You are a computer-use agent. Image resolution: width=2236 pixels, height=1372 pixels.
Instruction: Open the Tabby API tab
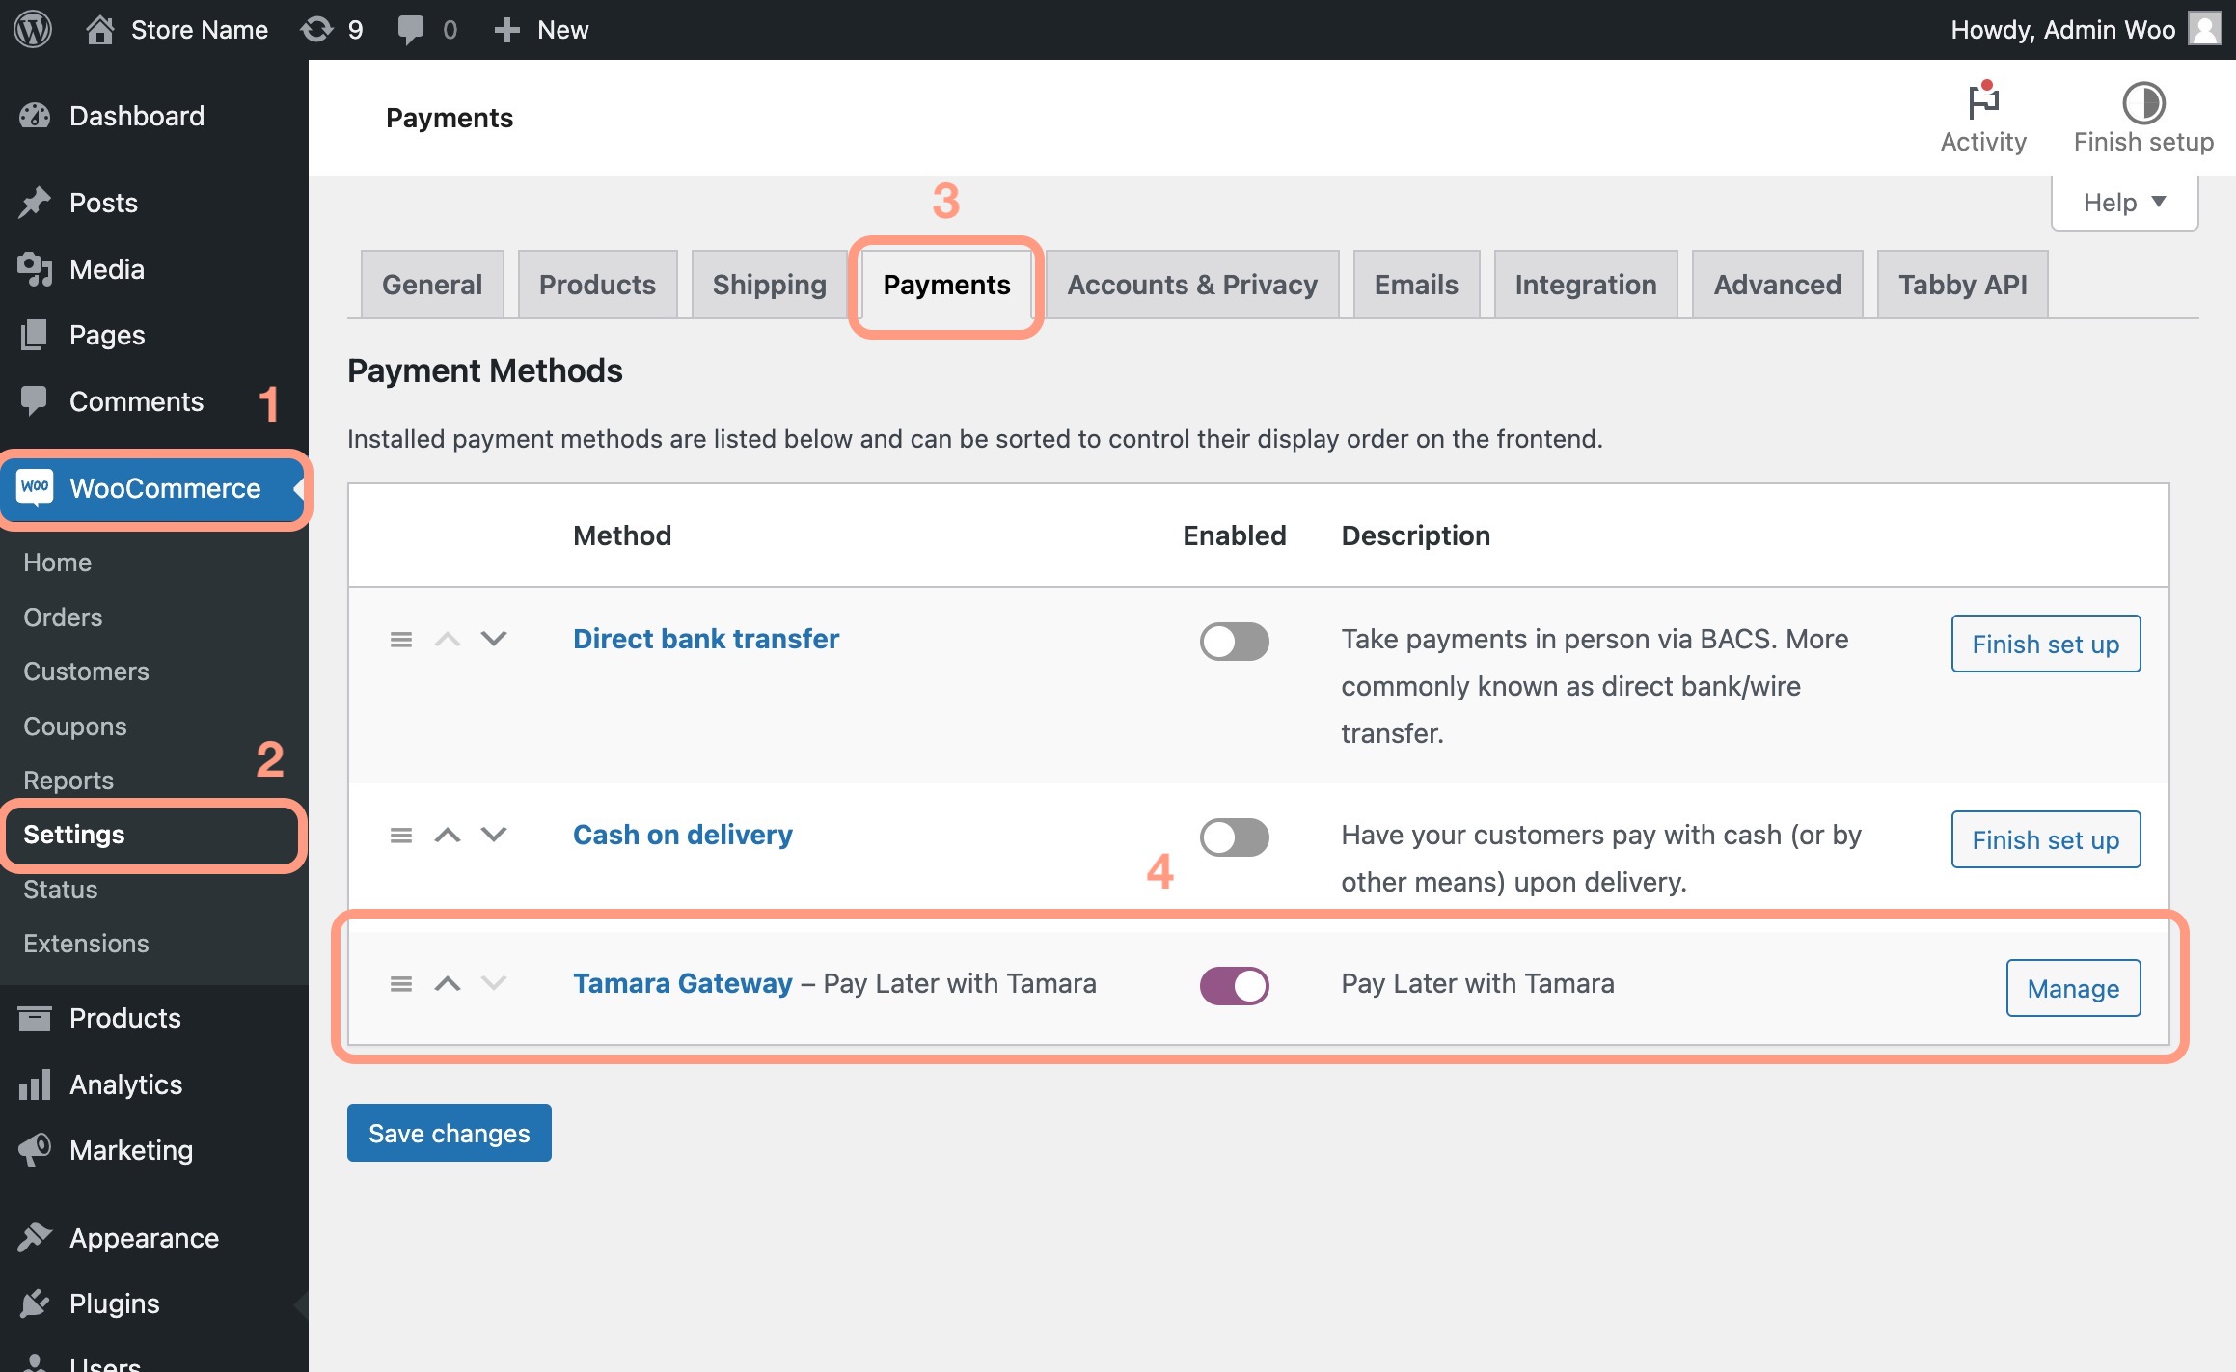(x=1962, y=285)
